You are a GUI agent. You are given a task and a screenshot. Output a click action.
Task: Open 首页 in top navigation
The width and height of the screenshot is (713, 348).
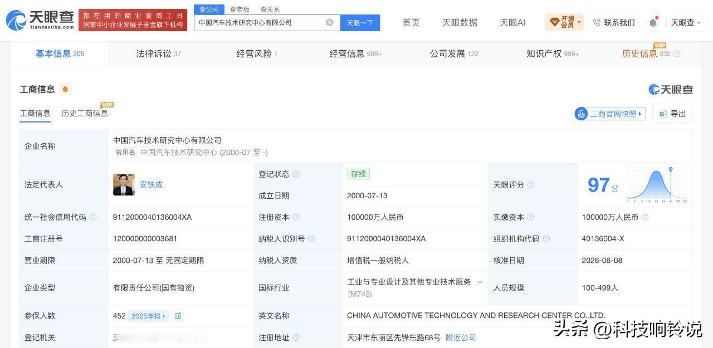point(411,22)
